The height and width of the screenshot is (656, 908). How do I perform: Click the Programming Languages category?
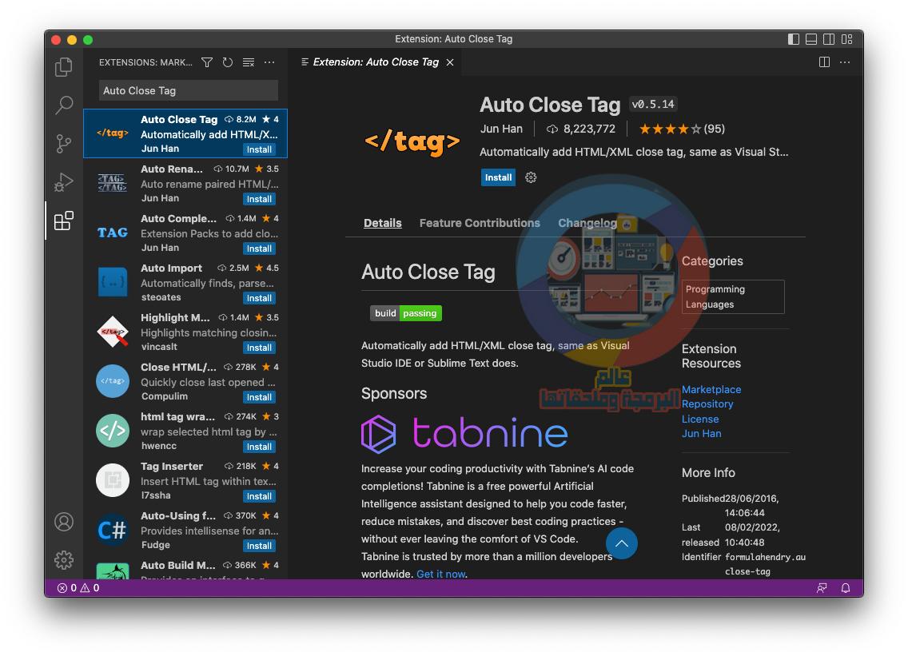[x=732, y=296]
